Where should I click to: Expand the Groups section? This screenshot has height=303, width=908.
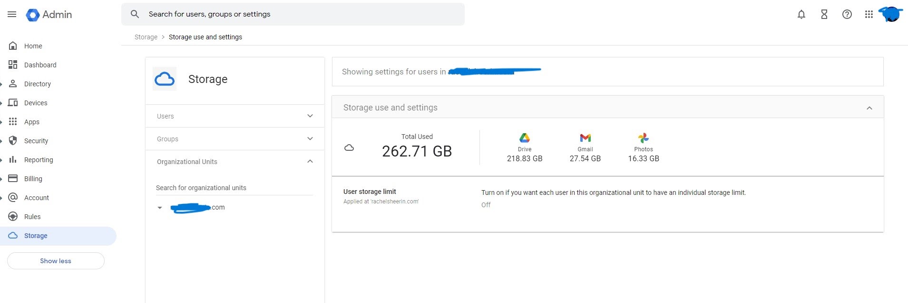click(x=310, y=139)
